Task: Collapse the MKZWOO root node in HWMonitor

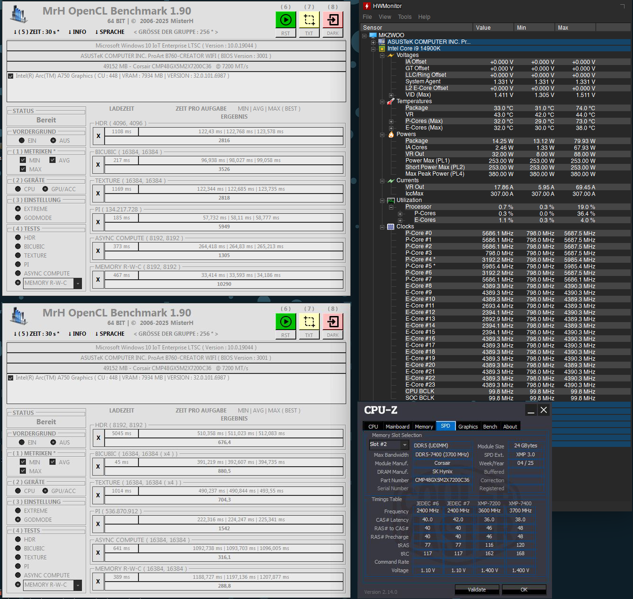Action: pyautogui.click(x=365, y=35)
